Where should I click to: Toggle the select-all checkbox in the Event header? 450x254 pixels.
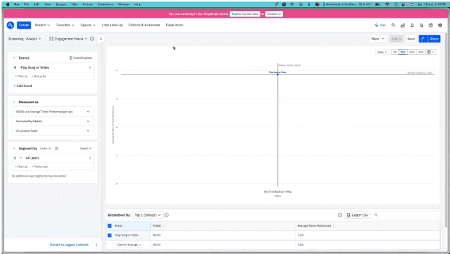click(110, 226)
